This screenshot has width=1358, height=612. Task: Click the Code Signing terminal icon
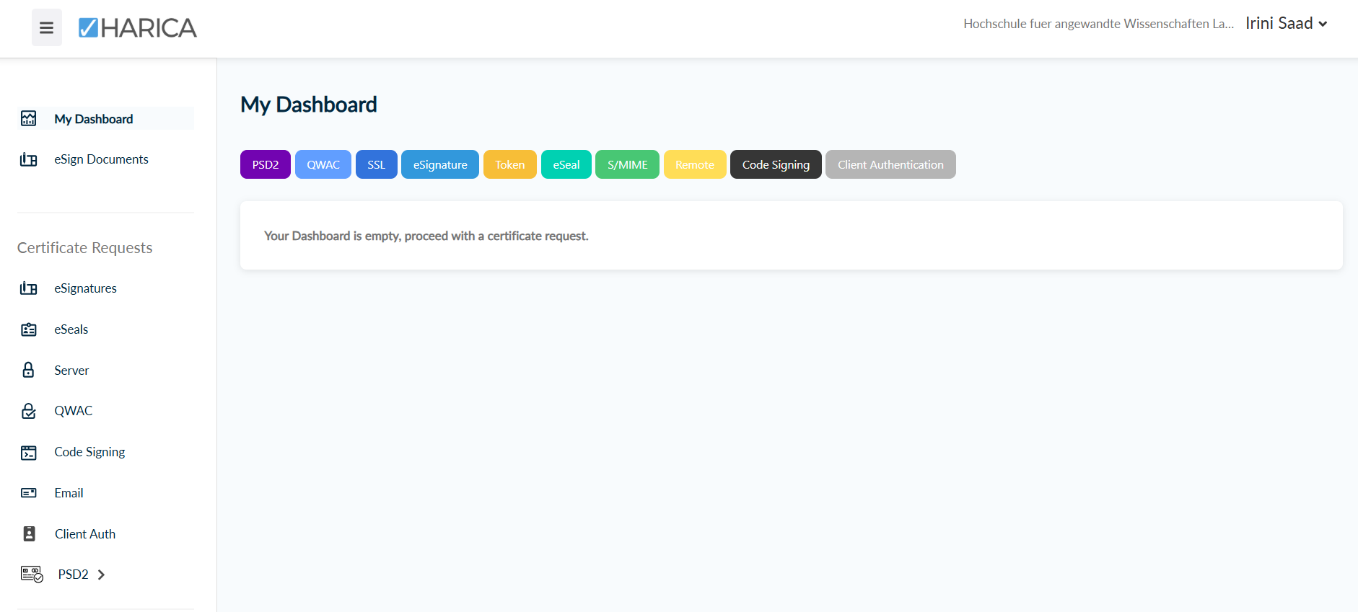(29, 452)
